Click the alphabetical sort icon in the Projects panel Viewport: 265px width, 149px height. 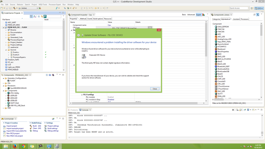pos(35,16)
